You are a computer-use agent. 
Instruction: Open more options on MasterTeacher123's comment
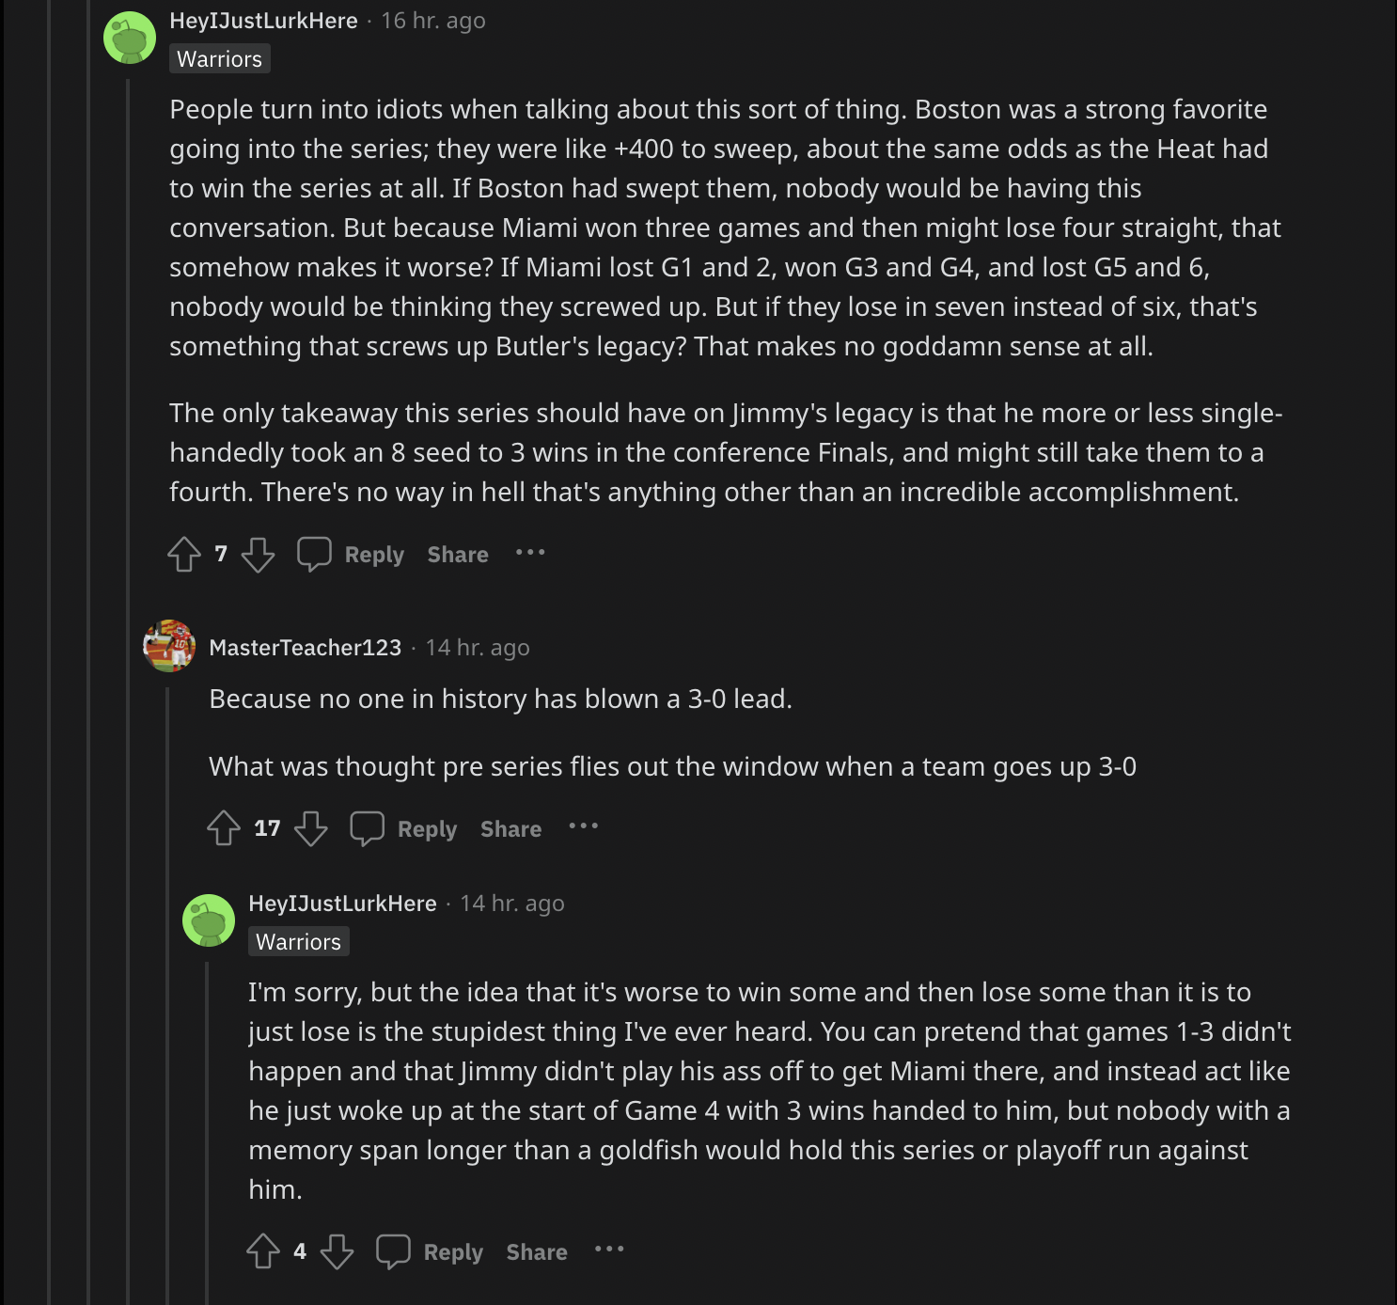click(x=583, y=826)
